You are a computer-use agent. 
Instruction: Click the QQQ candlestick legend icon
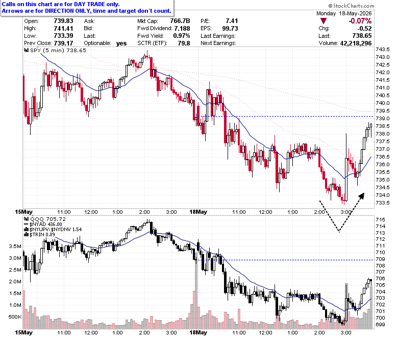click(27, 219)
